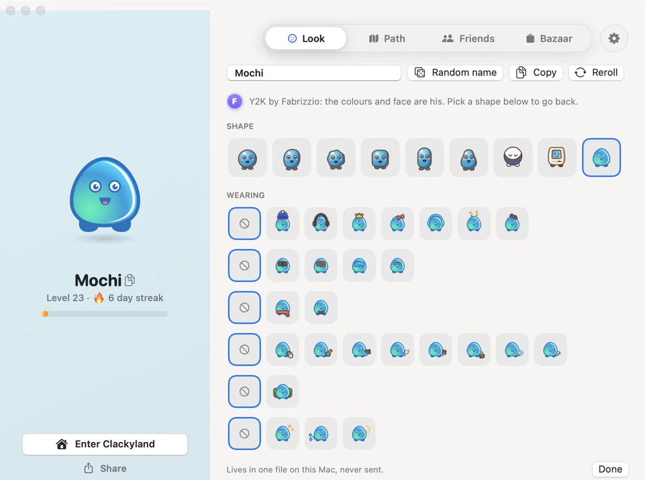Image resolution: width=645 pixels, height=480 pixels.
Task: Select none in the scarf row
Action: pyautogui.click(x=245, y=307)
